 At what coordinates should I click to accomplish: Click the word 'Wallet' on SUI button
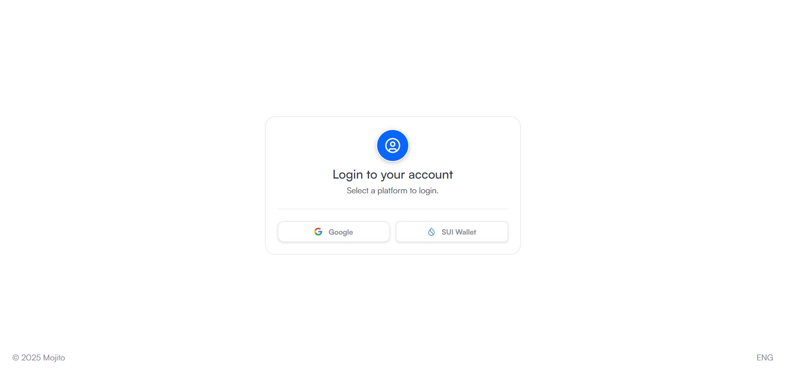click(466, 232)
